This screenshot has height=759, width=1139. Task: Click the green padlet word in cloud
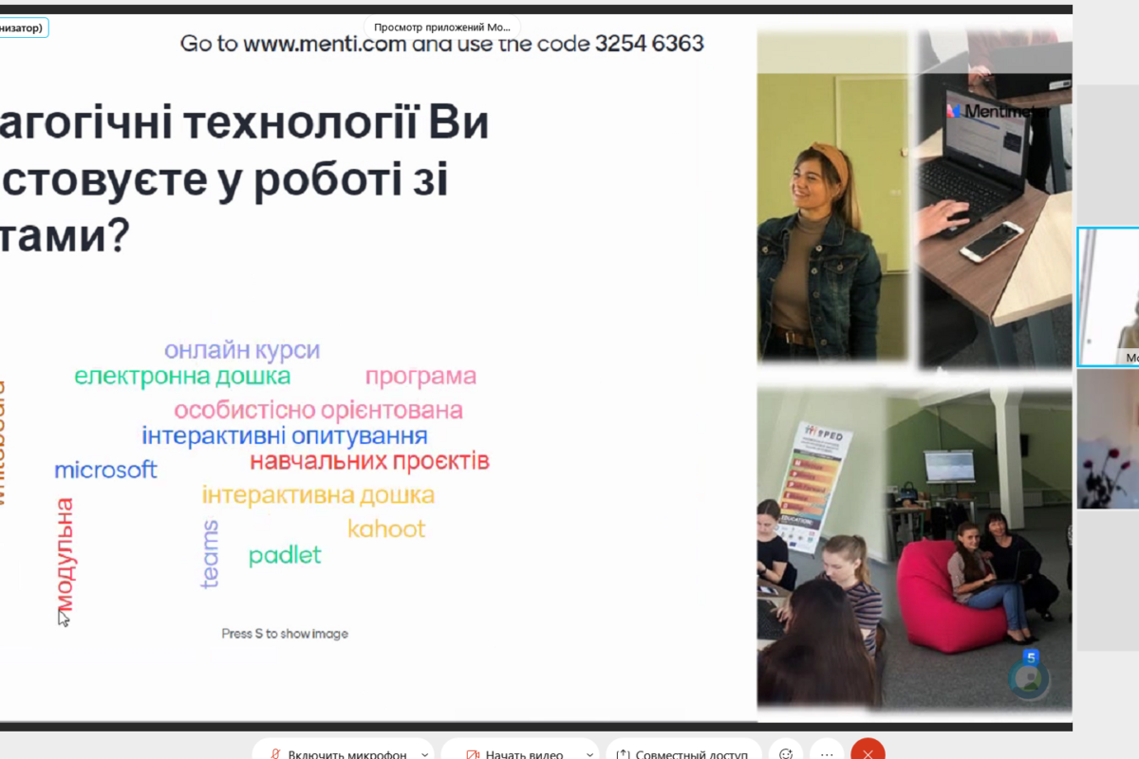[x=285, y=555]
